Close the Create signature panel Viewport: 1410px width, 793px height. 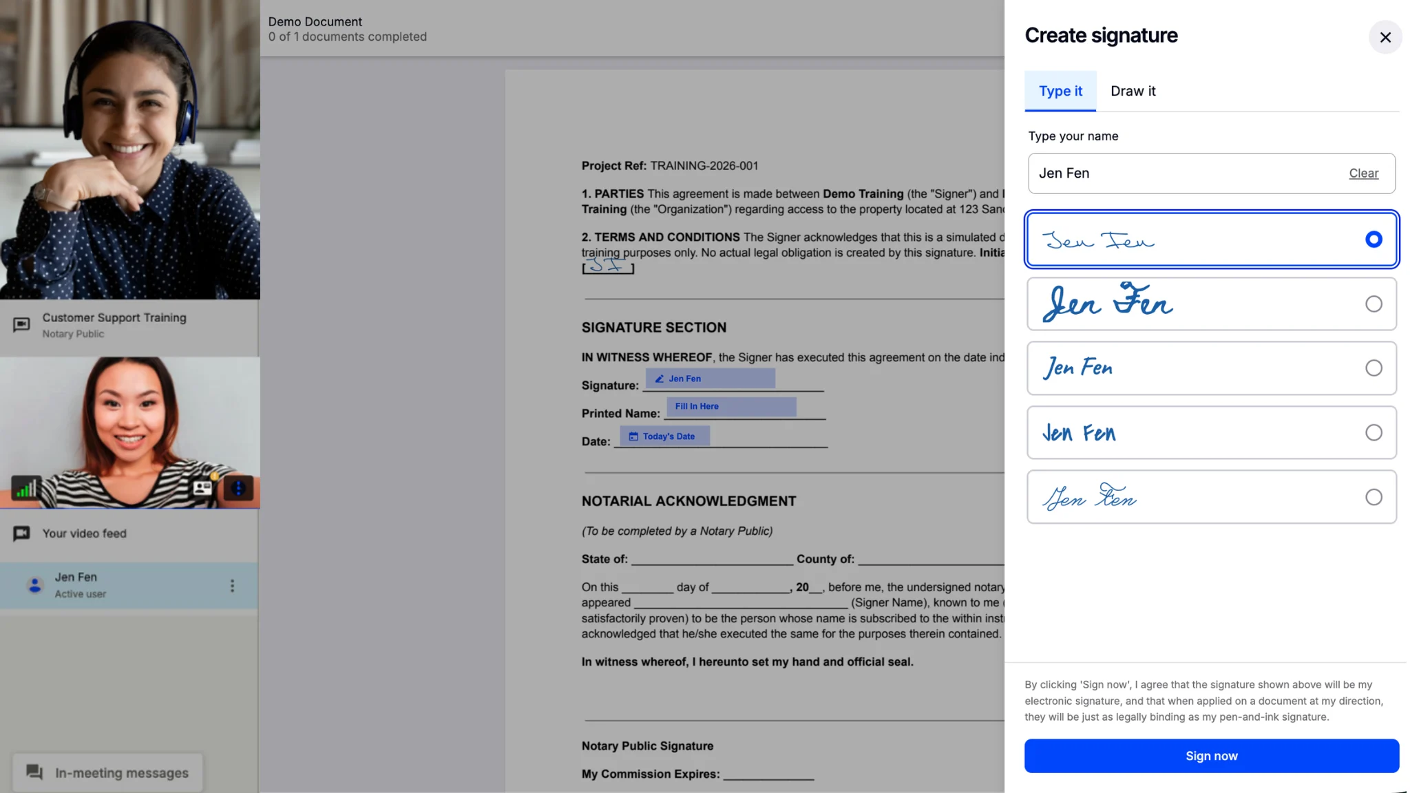(x=1385, y=37)
